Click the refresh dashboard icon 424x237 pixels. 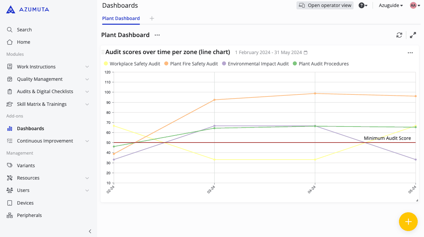tap(399, 35)
